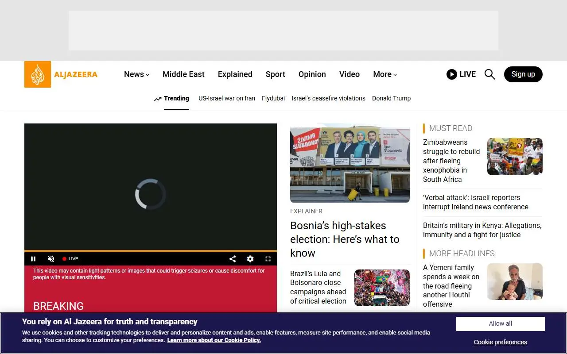Viewport: 567px width, 354px height.
Task: Open Israel's ceasefire violations trending link
Action: pyautogui.click(x=328, y=98)
